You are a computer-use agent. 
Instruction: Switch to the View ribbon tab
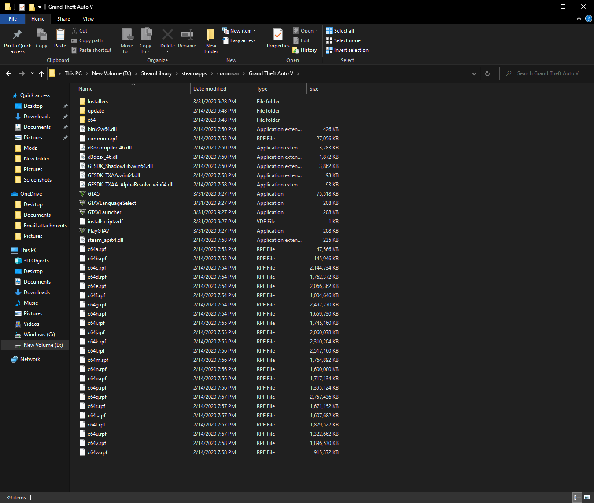(x=88, y=19)
